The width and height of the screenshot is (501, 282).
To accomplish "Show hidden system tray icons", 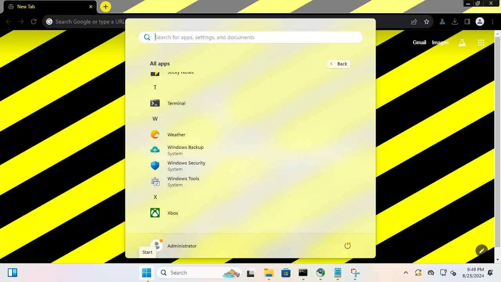I will click(406, 273).
